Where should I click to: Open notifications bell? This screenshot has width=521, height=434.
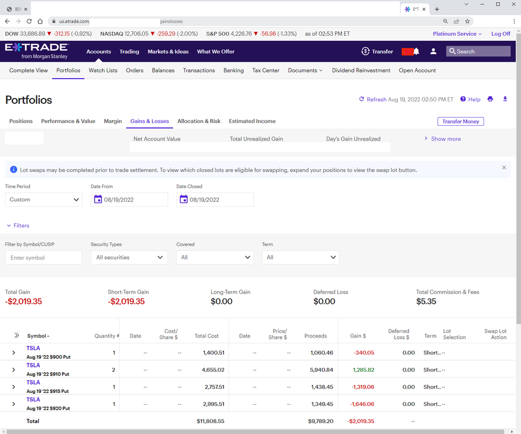tap(416, 51)
